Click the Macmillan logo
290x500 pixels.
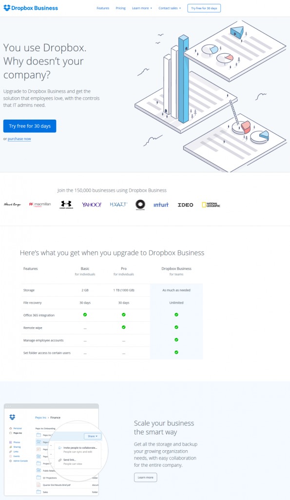40,205
